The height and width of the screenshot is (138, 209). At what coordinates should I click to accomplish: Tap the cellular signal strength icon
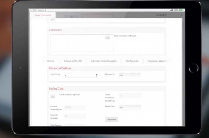(x=171, y=10)
